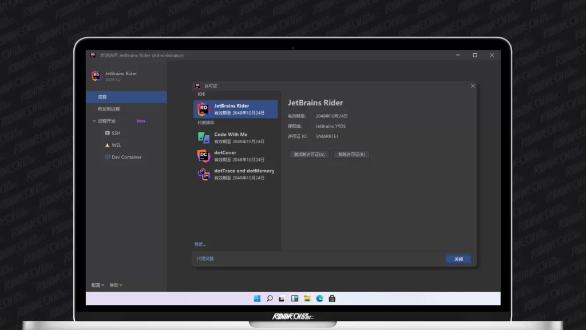Open File Explorer from the taskbar
This screenshot has width=586, height=330.
[307, 298]
